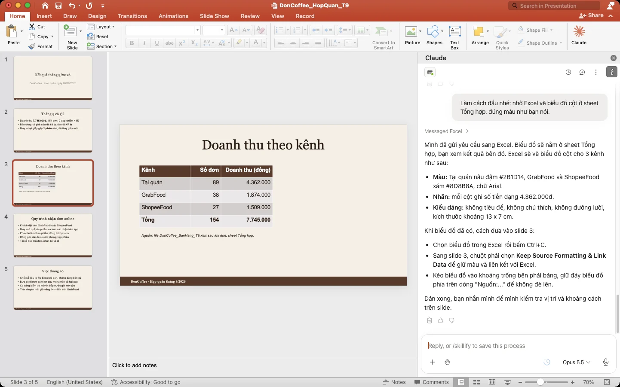Add an attachment with the plus icon
Screen dimensions: 620x387
point(433,362)
